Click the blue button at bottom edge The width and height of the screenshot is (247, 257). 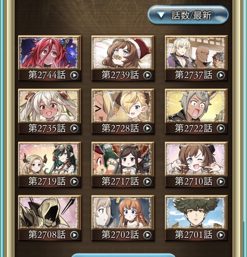click(123, 255)
